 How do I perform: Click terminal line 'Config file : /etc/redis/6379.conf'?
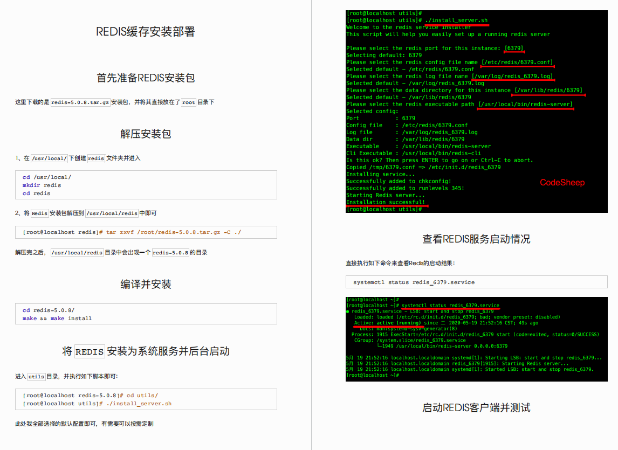pyautogui.click(x=407, y=126)
